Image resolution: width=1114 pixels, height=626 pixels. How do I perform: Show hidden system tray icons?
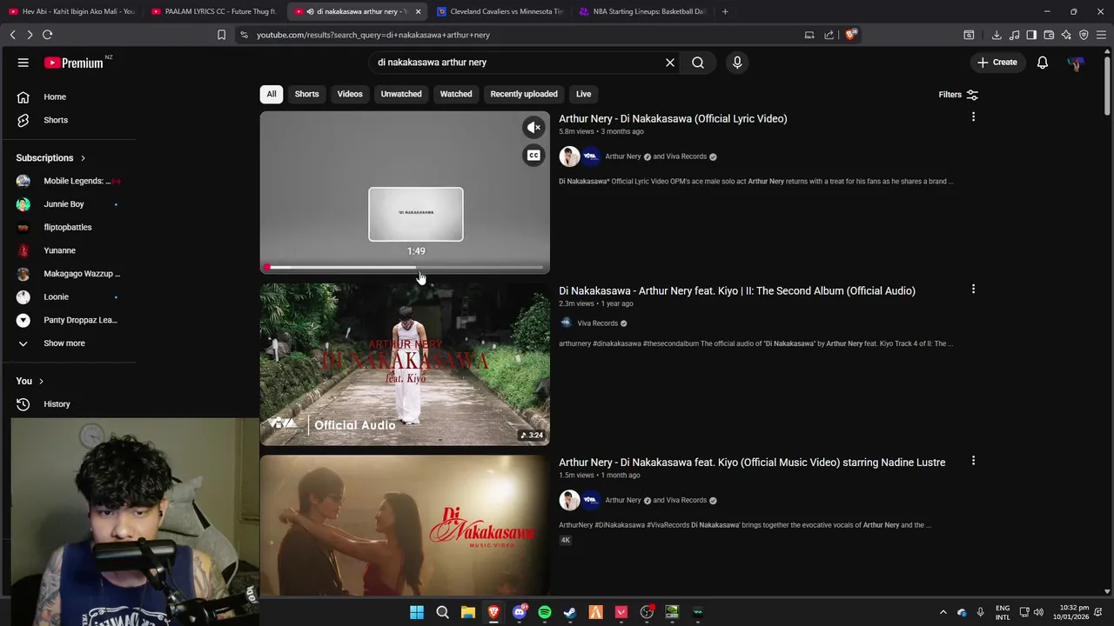tap(943, 612)
